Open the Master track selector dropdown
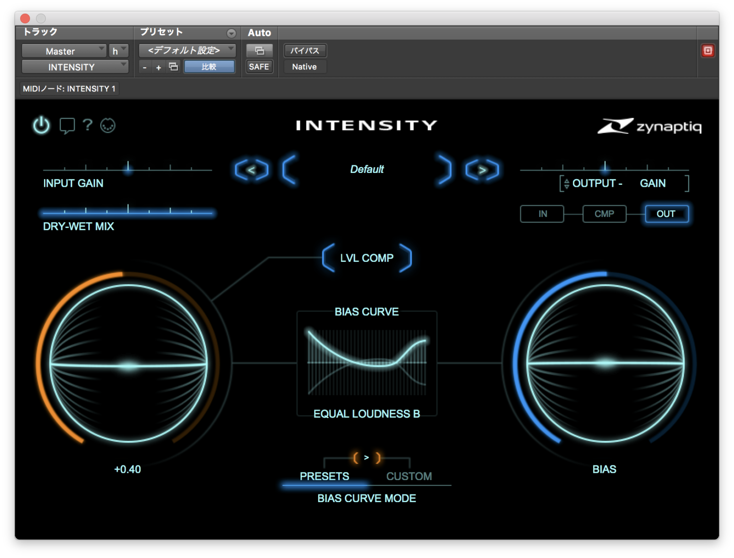Viewport: 734px width, 558px height. click(x=64, y=51)
